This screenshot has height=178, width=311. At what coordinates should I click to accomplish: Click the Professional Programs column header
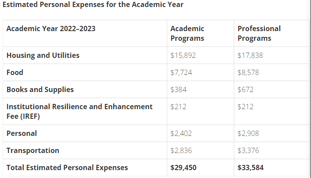click(x=259, y=33)
